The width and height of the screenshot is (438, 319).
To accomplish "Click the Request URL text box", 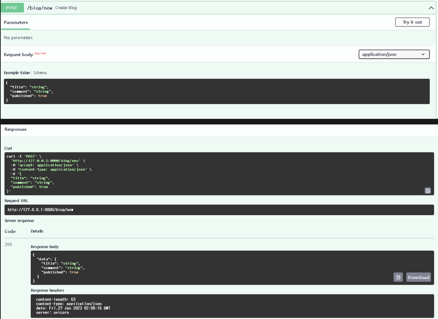I will click(219, 210).
